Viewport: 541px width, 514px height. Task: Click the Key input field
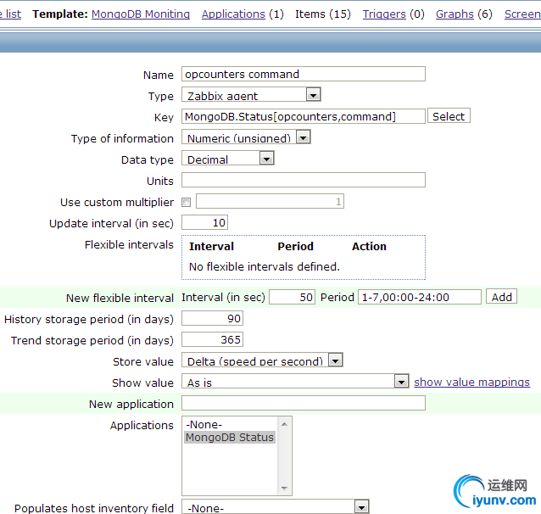[x=304, y=117]
